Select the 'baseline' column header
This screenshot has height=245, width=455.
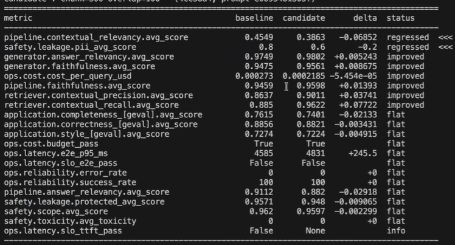(254, 18)
